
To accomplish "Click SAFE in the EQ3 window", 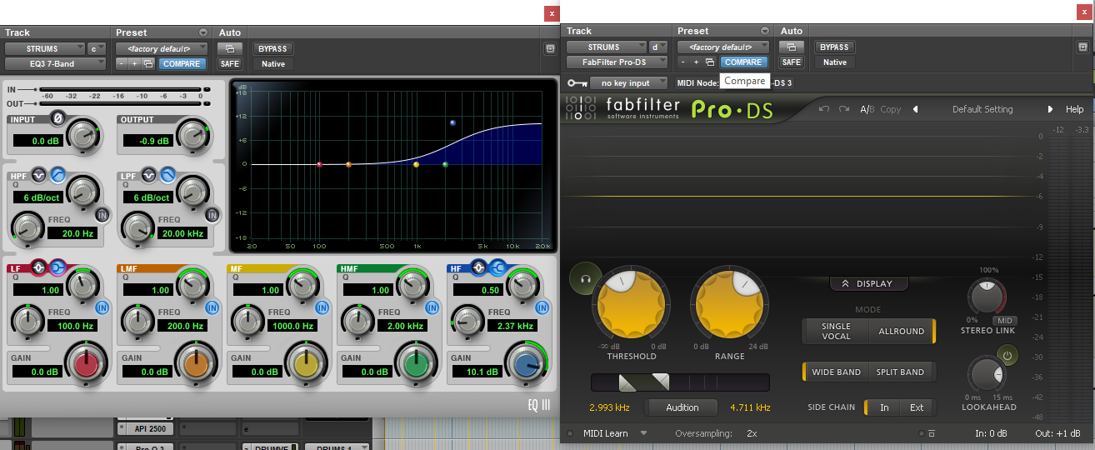I will (229, 63).
